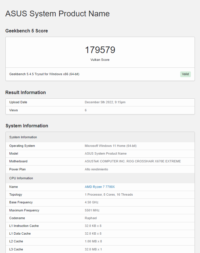The width and height of the screenshot is (200, 253).
Task: Click the L2 Cache label
Action: pyautogui.click(x=16, y=241)
